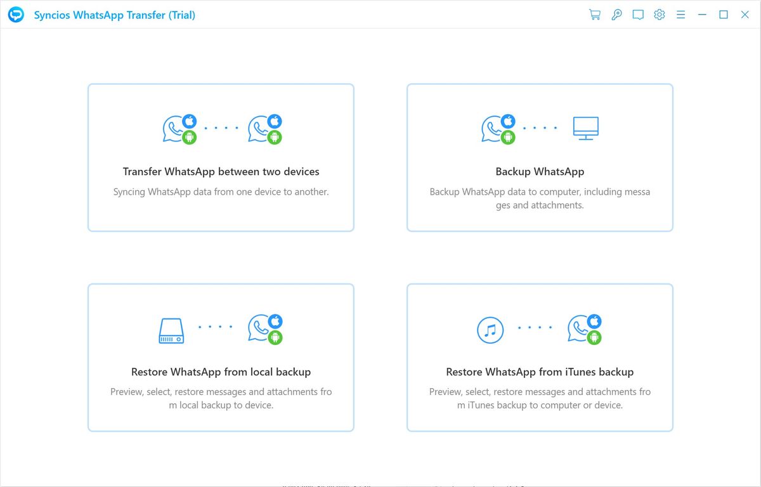Click WhatsApp icon in Backup WhatsApp card
The height and width of the screenshot is (487, 761).
tap(498, 129)
